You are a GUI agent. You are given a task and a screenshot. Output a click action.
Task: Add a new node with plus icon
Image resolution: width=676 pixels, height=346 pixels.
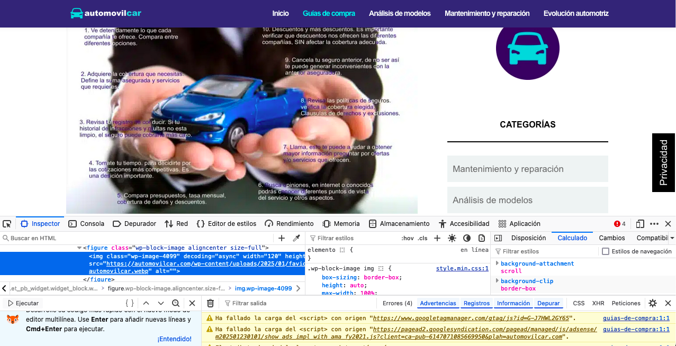point(282,238)
